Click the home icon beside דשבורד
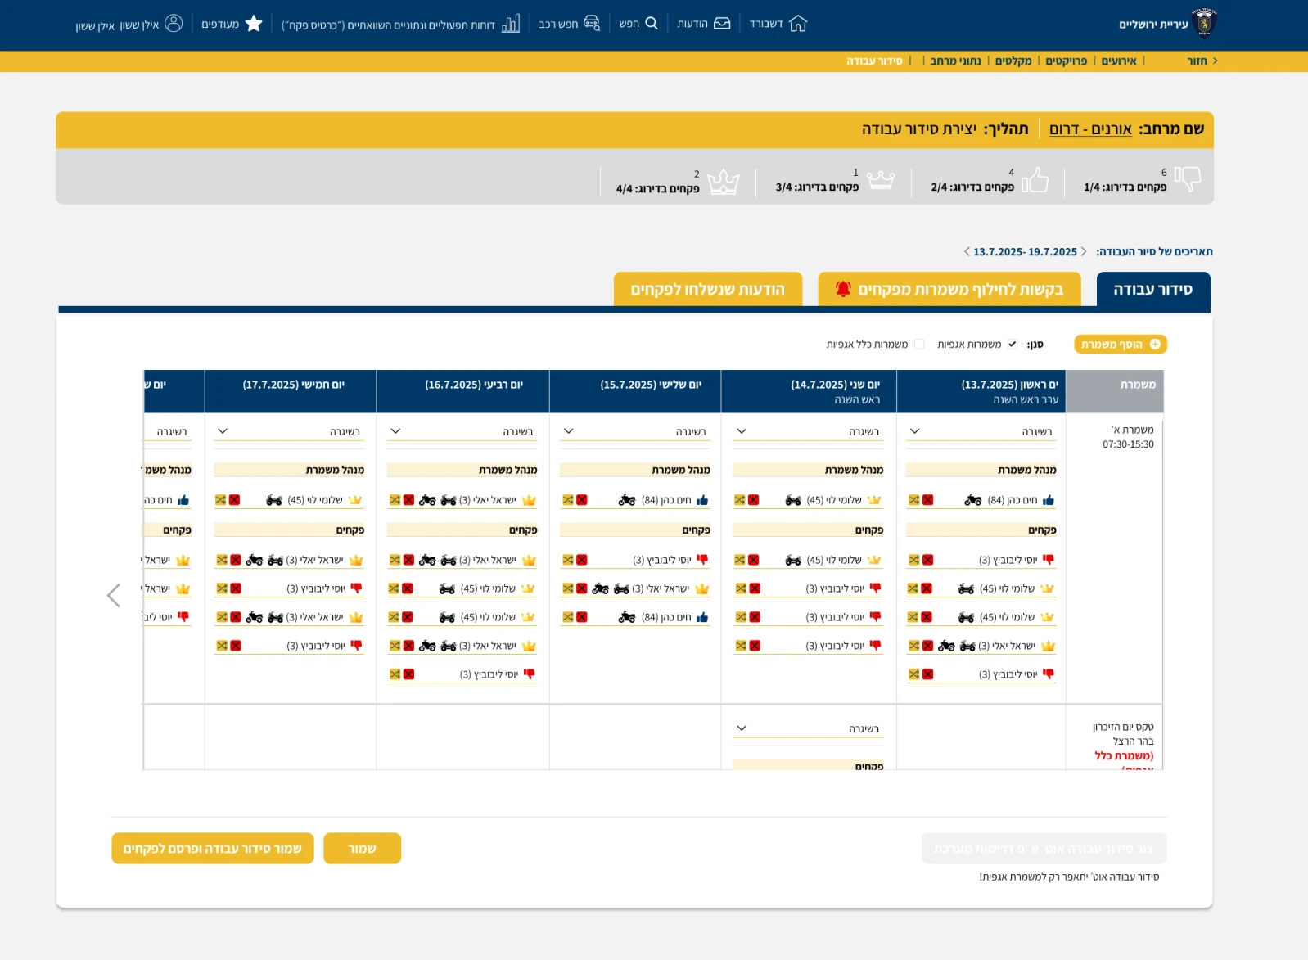Viewport: 1308px width, 960px height. pos(798,24)
